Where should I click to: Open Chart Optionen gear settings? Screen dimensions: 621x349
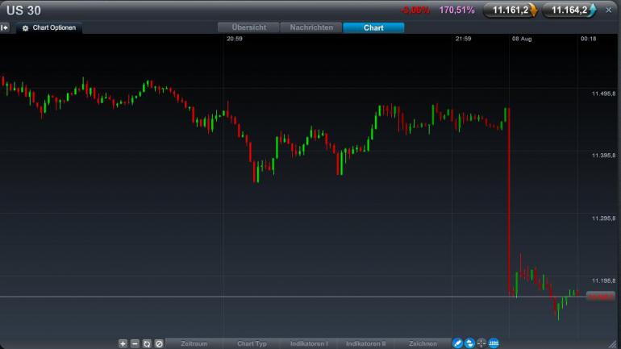[49, 27]
